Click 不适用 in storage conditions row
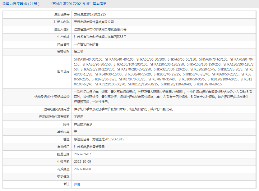259x191 pixels. coord(79,117)
